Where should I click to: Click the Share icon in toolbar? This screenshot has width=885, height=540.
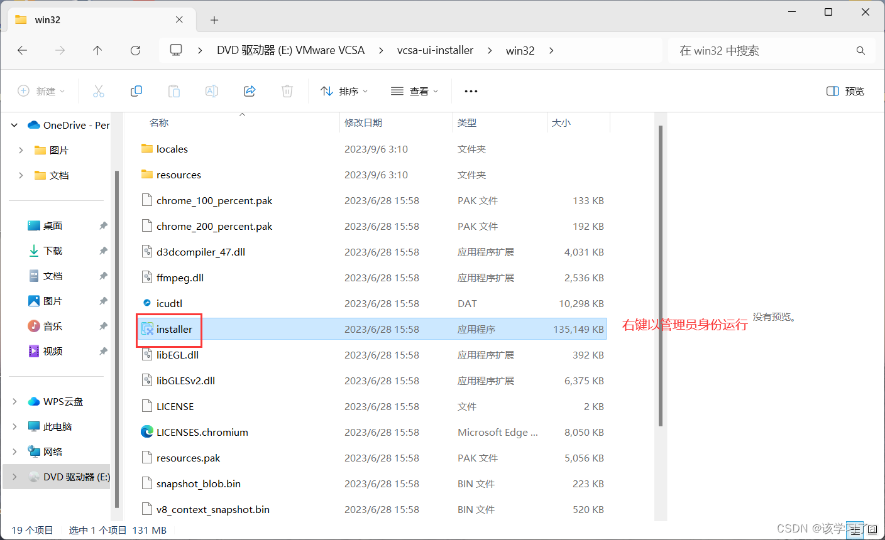[x=250, y=91]
